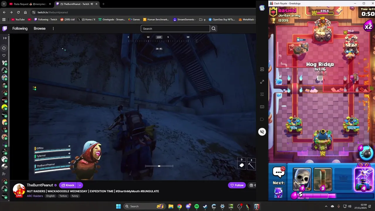Open TheBurntPeanut channel name link
Screen dimensions: 375x211
40,185
